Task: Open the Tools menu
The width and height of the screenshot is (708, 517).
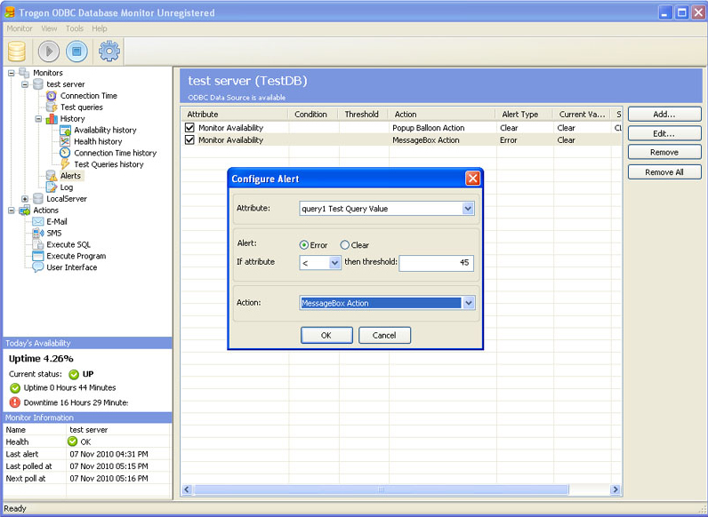Action: (x=75, y=29)
